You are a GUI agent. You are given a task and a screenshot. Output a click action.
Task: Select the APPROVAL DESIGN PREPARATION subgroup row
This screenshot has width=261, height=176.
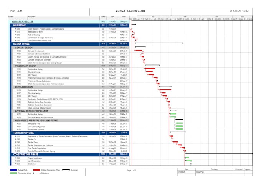[x=70, y=111]
